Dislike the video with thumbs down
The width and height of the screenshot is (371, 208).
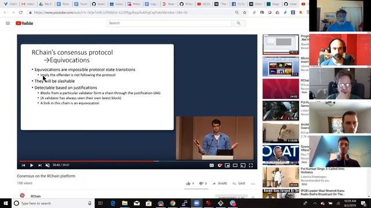click(x=203, y=184)
